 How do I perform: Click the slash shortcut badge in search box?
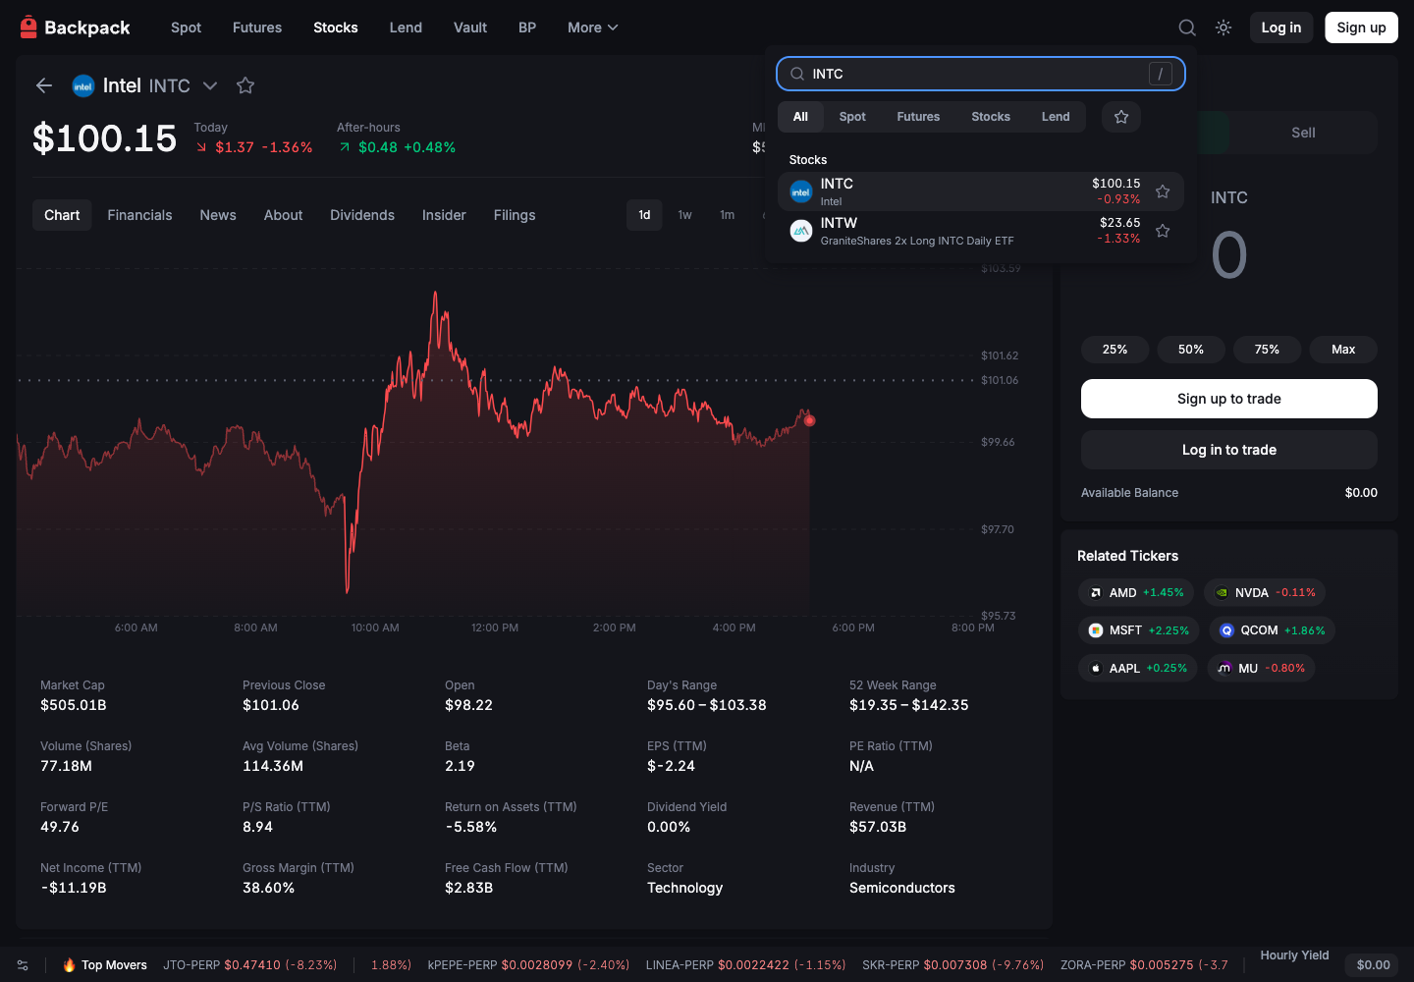(x=1161, y=74)
